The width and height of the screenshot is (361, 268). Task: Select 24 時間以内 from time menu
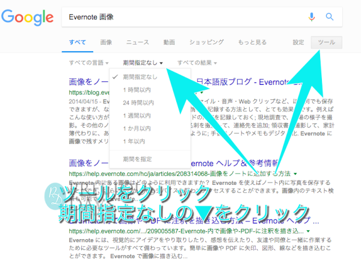tap(150, 103)
